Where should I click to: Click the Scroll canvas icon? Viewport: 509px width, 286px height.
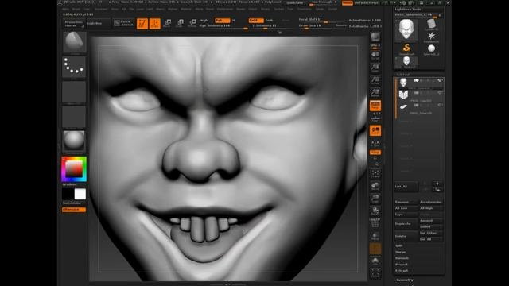pos(375,56)
